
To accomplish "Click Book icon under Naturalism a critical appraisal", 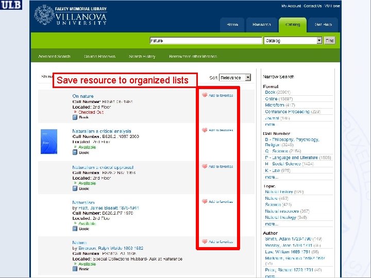I will [75, 188].
